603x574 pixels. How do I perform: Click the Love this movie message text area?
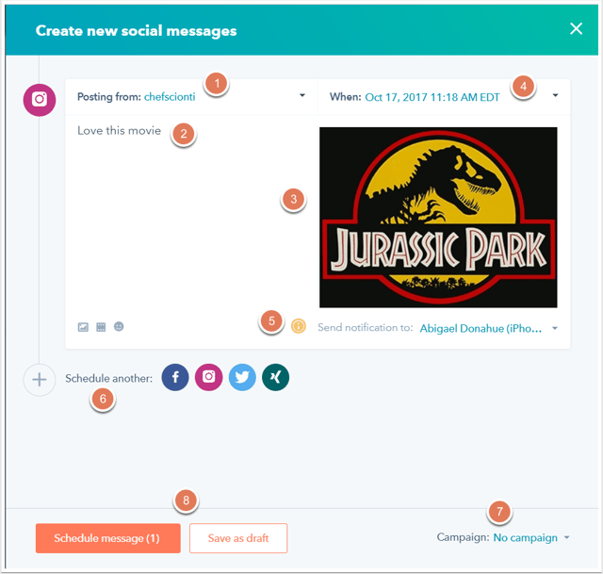[x=191, y=218]
